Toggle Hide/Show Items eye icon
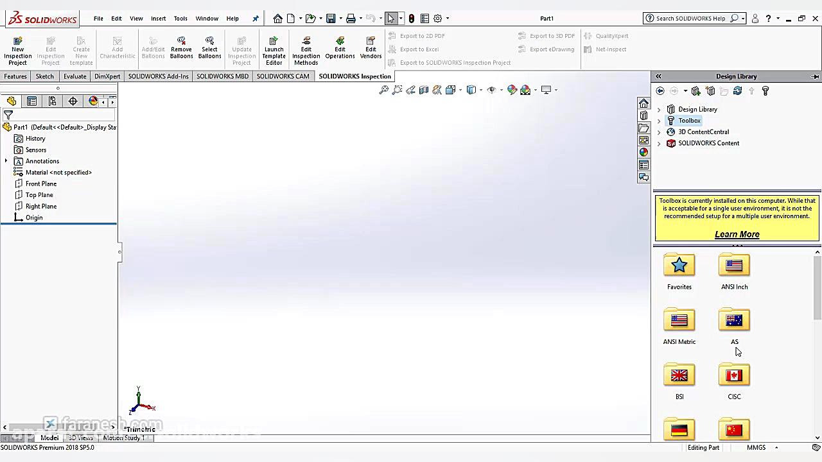The height and width of the screenshot is (462, 822). 491,90
